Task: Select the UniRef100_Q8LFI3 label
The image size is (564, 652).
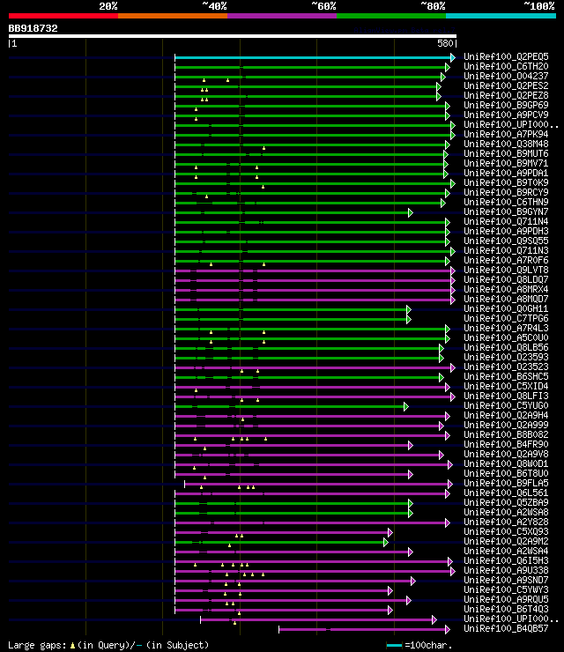Action: click(506, 396)
